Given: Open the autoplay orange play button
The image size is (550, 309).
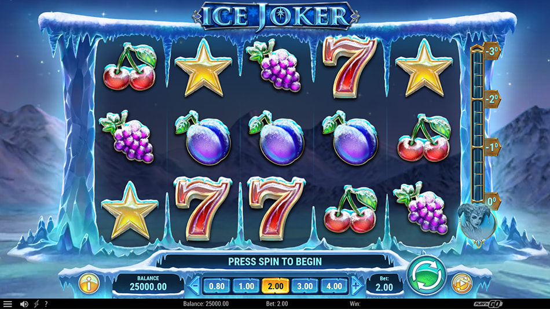Looking at the screenshot, I should 461,284.
